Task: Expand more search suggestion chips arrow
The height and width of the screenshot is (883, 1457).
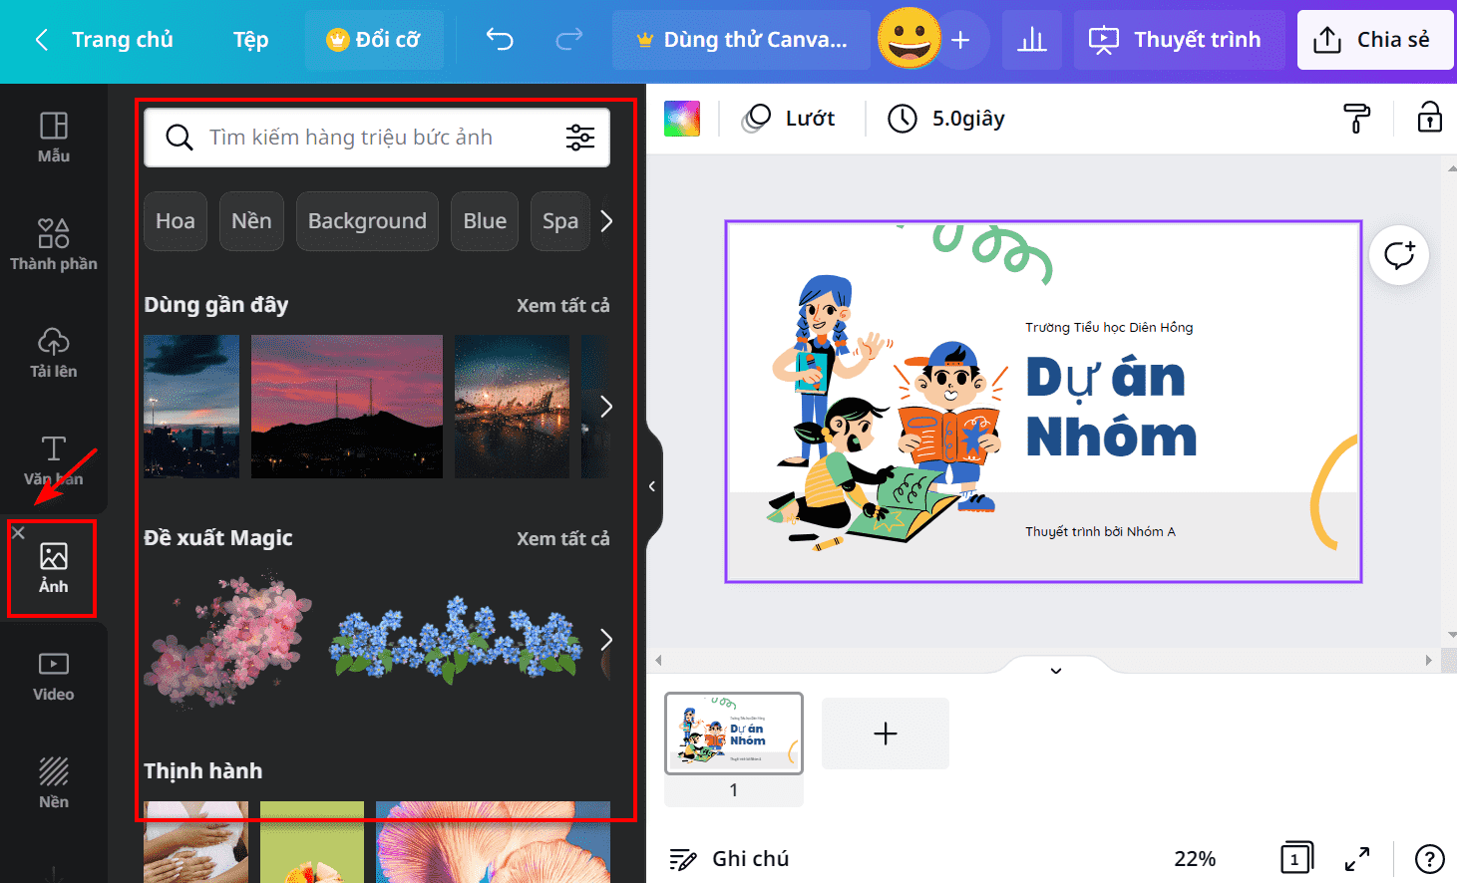Action: pyautogui.click(x=606, y=220)
